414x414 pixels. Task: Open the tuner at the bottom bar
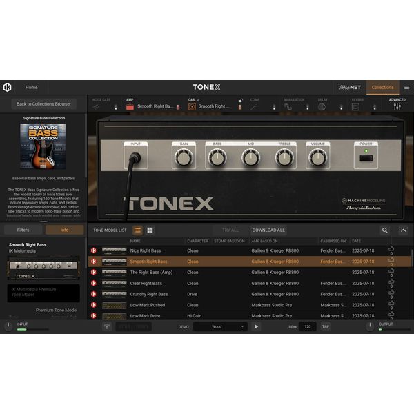107,326
